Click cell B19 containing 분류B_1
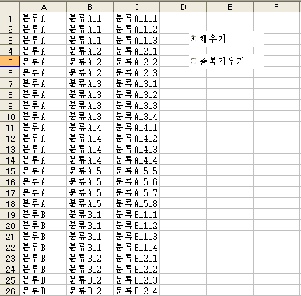This screenshot has width=301, height=296. (90, 214)
